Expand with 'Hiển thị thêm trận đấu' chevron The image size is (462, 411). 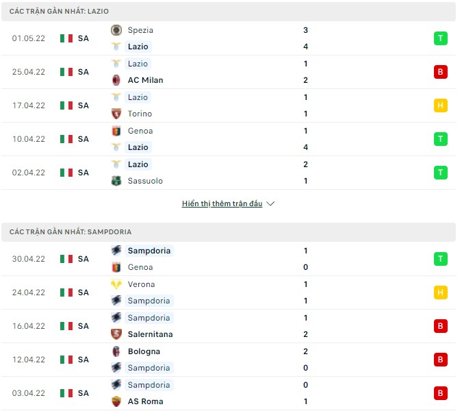270,204
